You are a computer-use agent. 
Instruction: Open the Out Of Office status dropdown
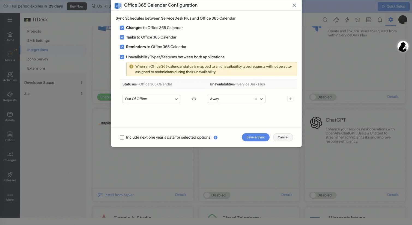[x=151, y=99]
